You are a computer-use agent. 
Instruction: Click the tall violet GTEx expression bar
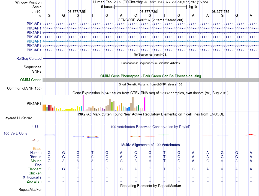click(x=83, y=103)
